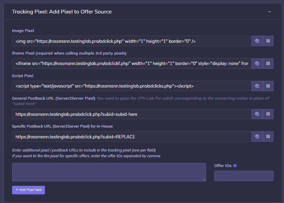The width and height of the screenshot is (284, 203).
Task: Click the 'Iframe Pixel (required when calling multiple 3rd party pixels)' label
Action: coord(69,53)
